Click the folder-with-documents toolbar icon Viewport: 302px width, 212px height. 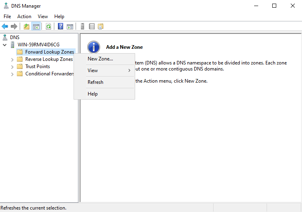[101, 26]
